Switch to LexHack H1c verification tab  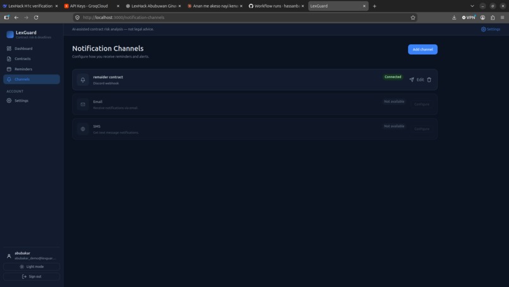30,6
